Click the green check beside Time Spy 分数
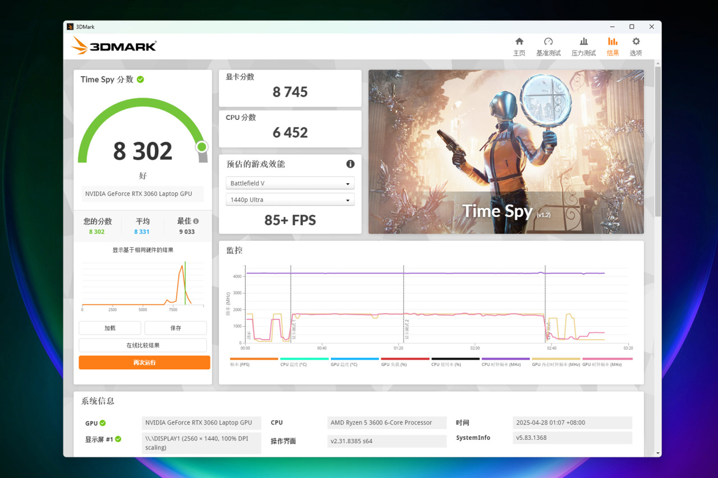This screenshot has height=478, width=718. (x=140, y=80)
